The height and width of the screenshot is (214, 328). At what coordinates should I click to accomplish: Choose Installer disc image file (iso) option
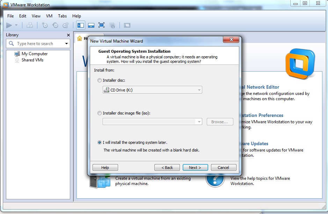pyautogui.click(x=100, y=112)
